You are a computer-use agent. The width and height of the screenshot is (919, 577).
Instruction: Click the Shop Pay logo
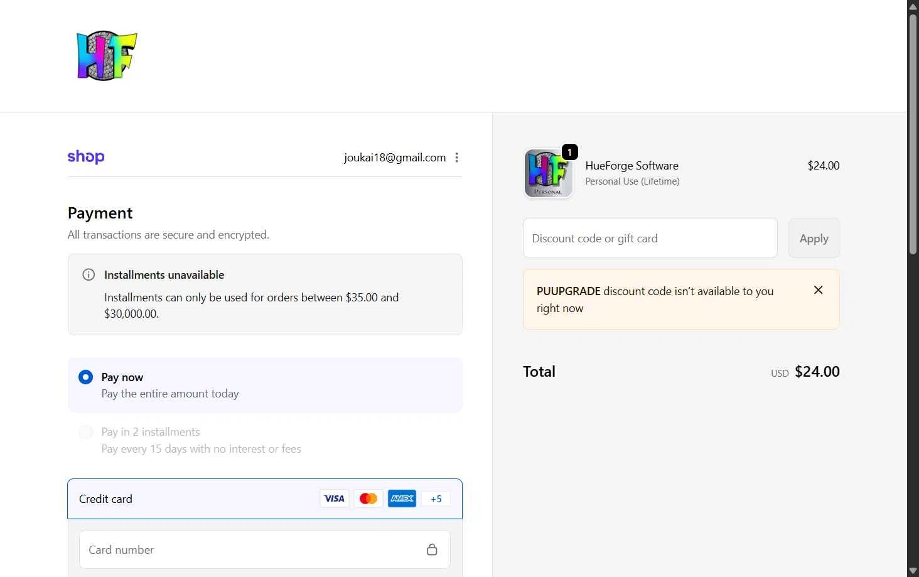86,157
